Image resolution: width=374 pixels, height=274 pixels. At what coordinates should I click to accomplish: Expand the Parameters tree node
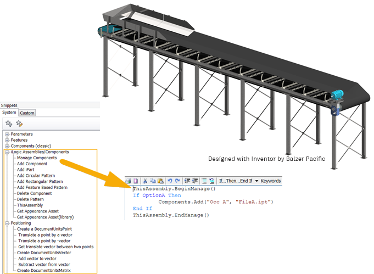(7, 135)
